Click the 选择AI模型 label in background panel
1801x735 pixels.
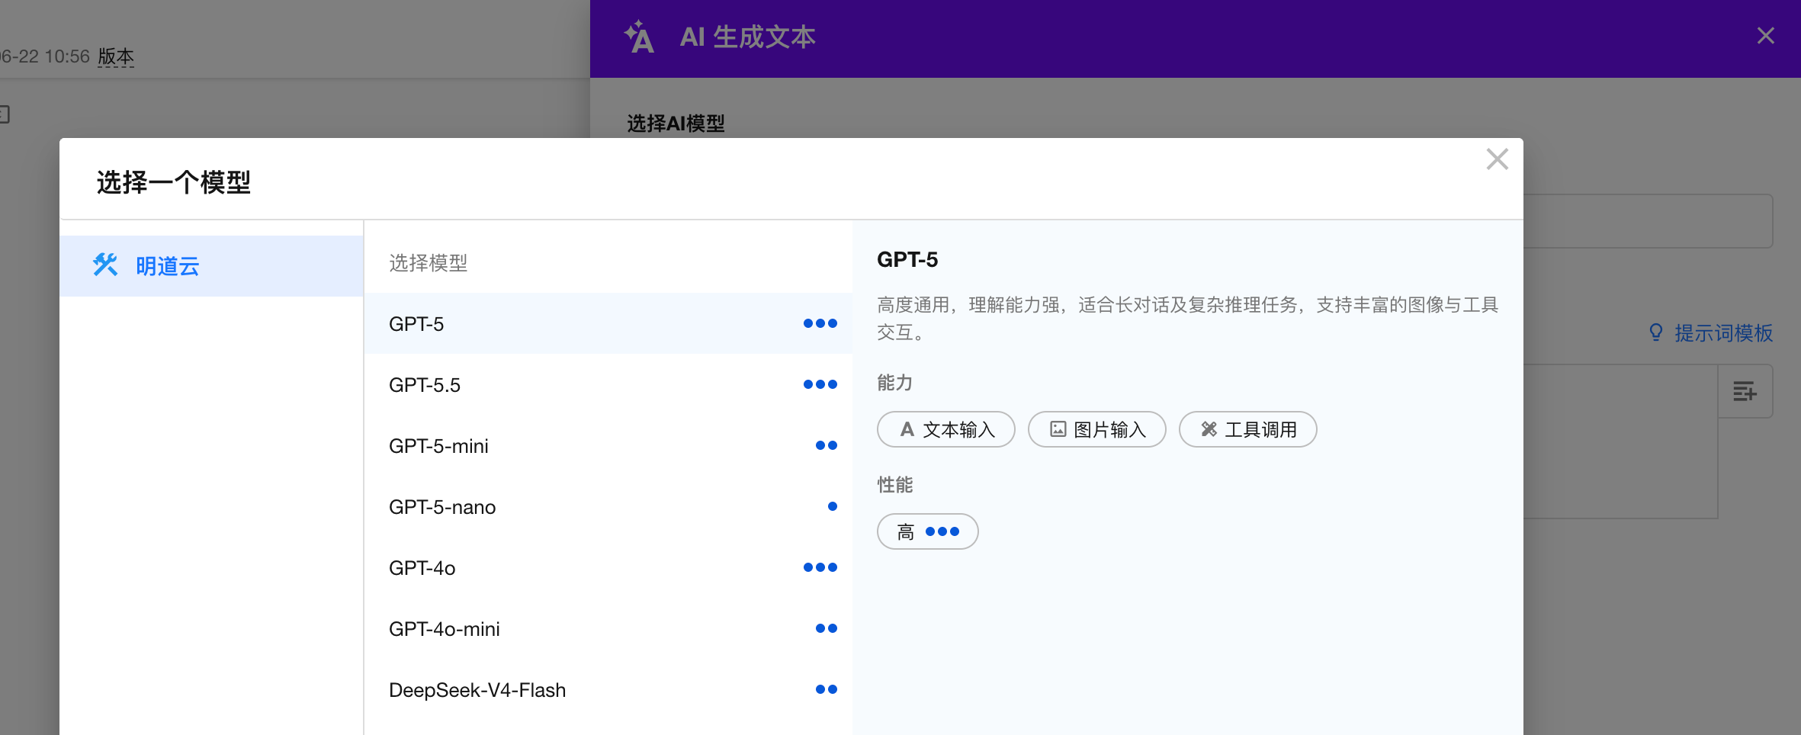676,123
